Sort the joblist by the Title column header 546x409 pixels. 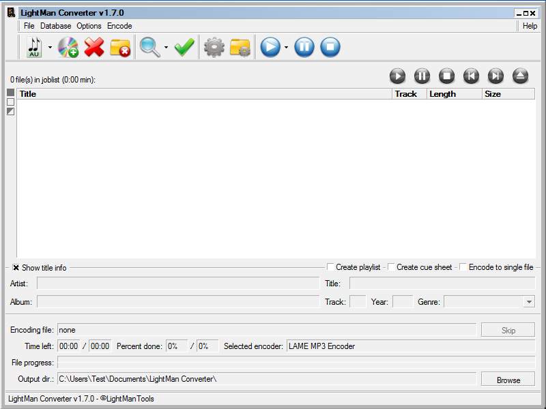tap(204, 94)
